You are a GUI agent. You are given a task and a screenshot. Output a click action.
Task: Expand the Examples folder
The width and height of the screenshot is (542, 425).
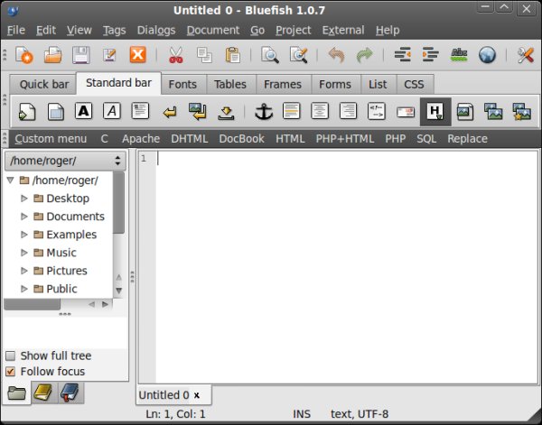(x=24, y=235)
